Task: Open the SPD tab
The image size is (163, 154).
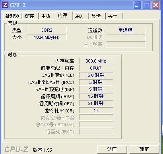Action: (x=80, y=16)
